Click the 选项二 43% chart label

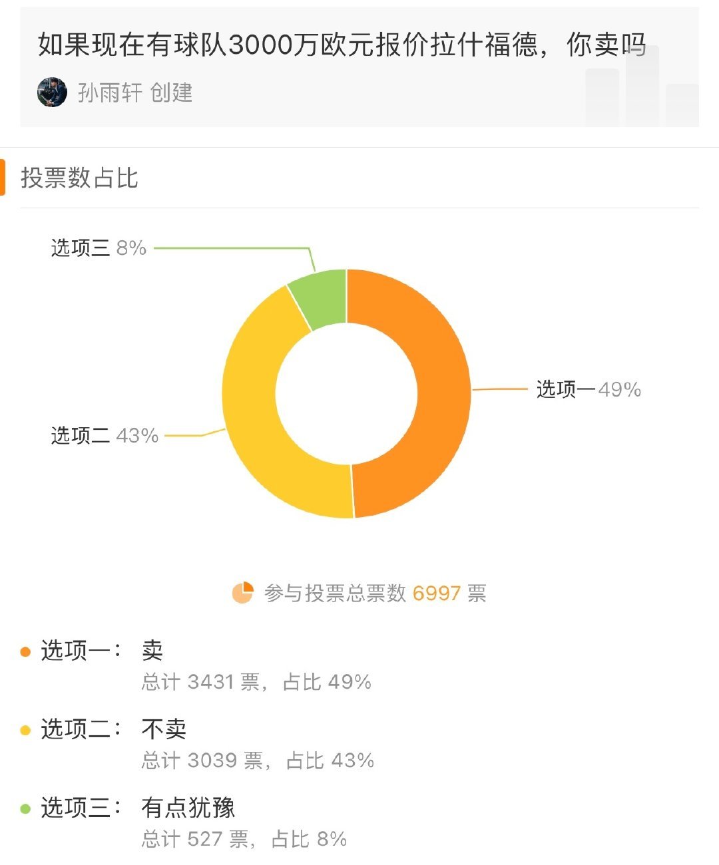click(x=105, y=436)
